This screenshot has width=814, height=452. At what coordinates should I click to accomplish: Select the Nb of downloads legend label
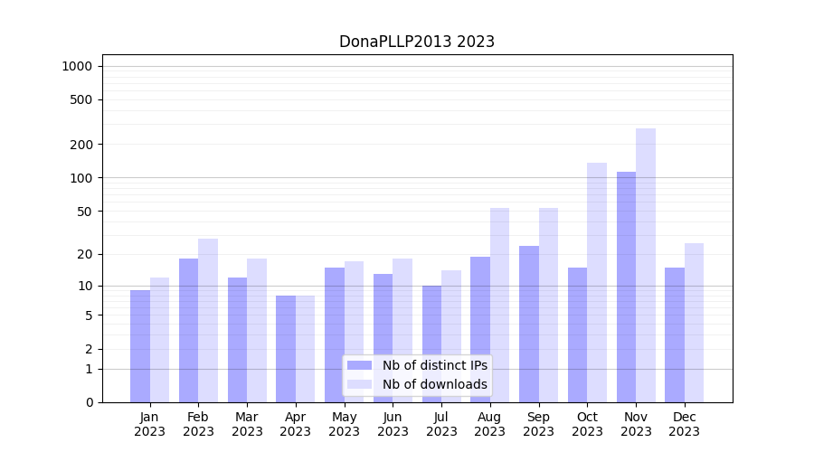point(434,384)
